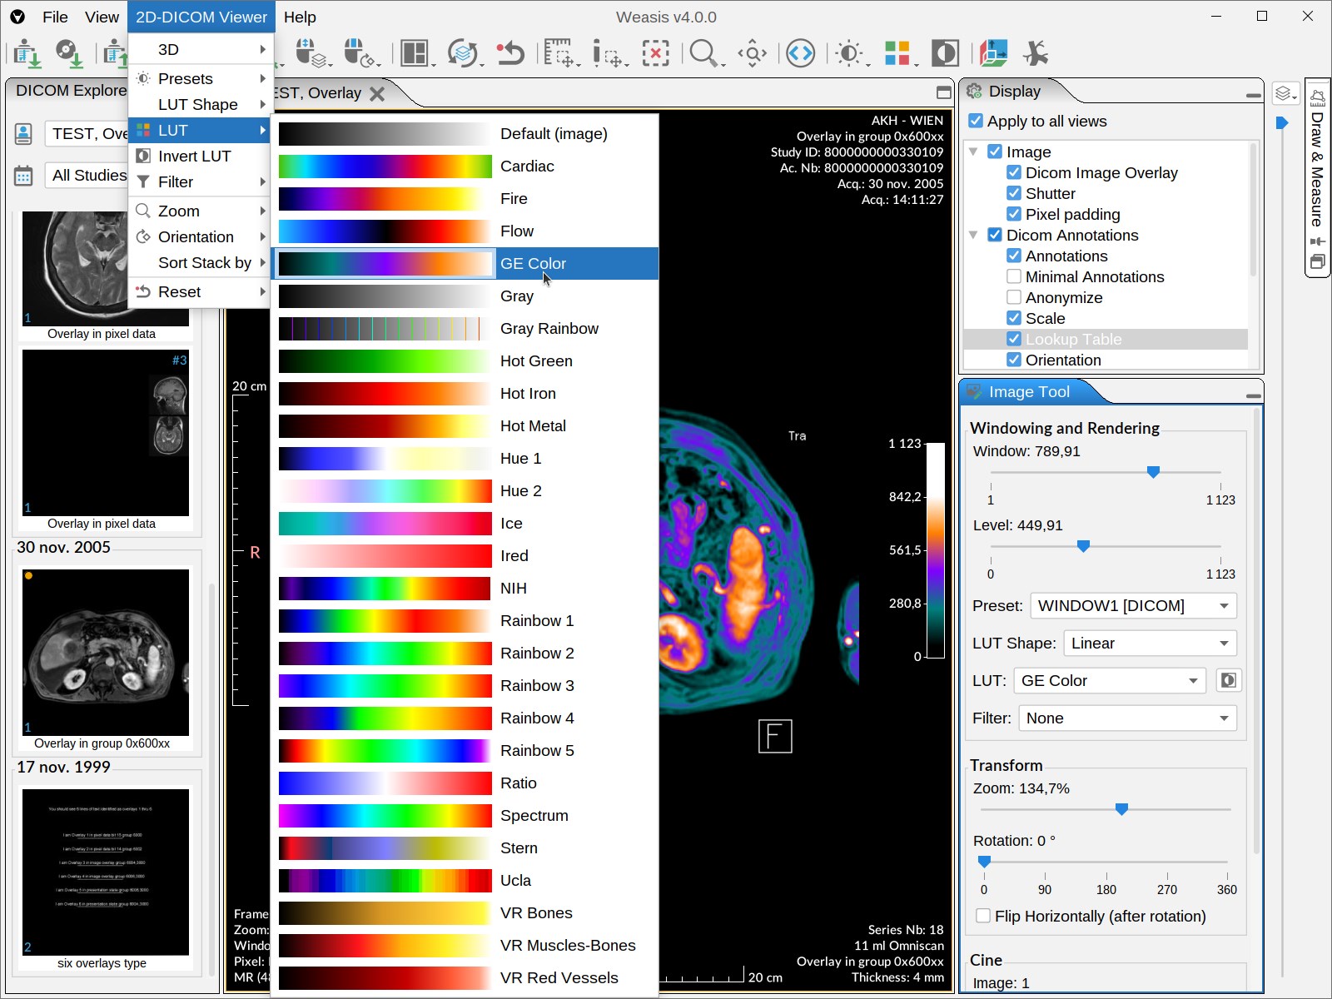Open the Image Tool panel tab

pyautogui.click(x=1029, y=392)
